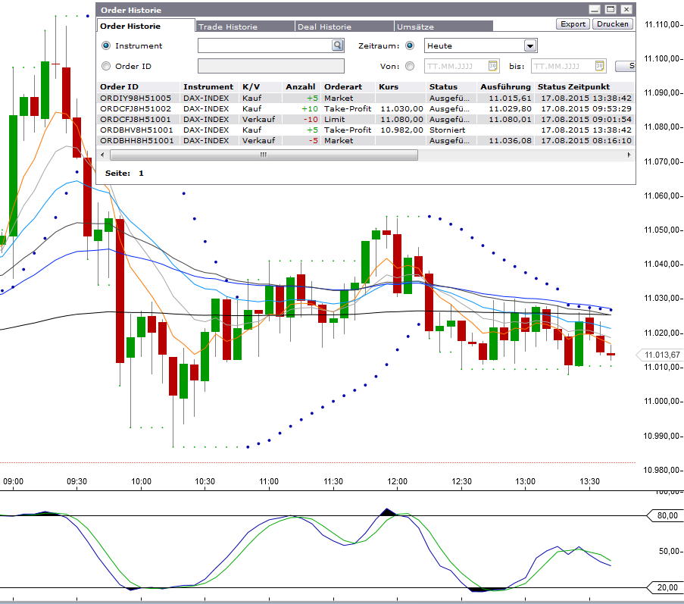This screenshot has height=604, width=684.
Task: Select the Zeitraum radio button
Action: [410, 45]
